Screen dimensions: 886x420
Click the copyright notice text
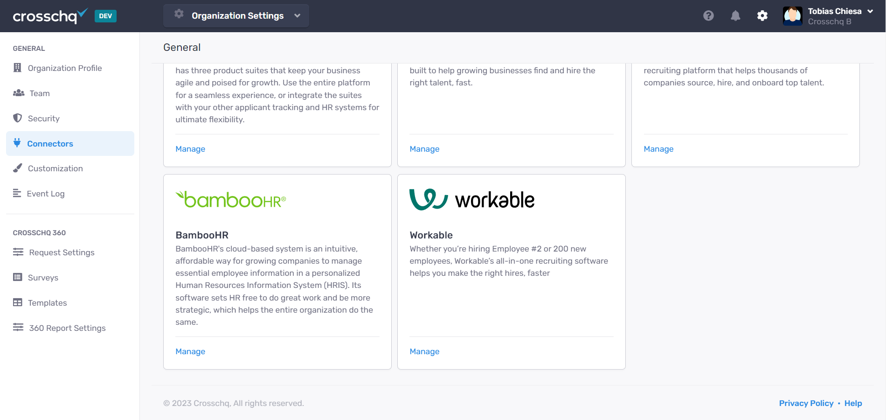(234, 403)
